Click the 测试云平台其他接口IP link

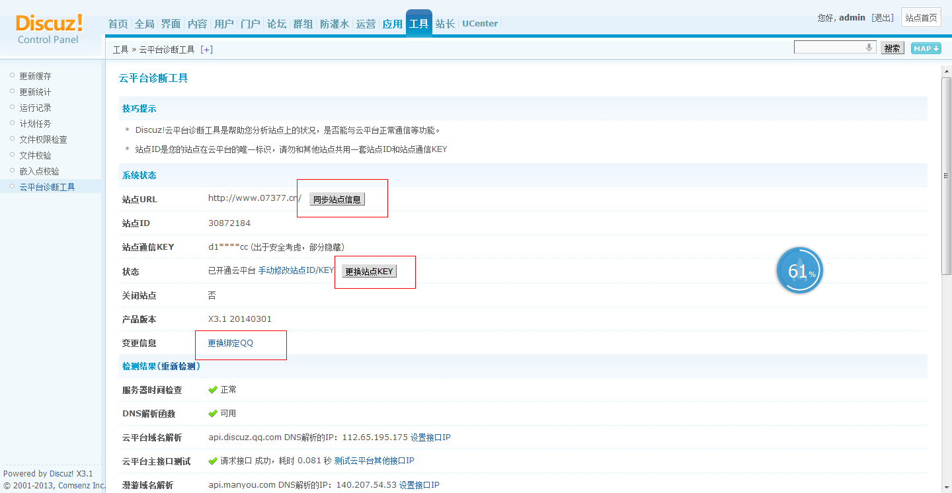point(374,461)
